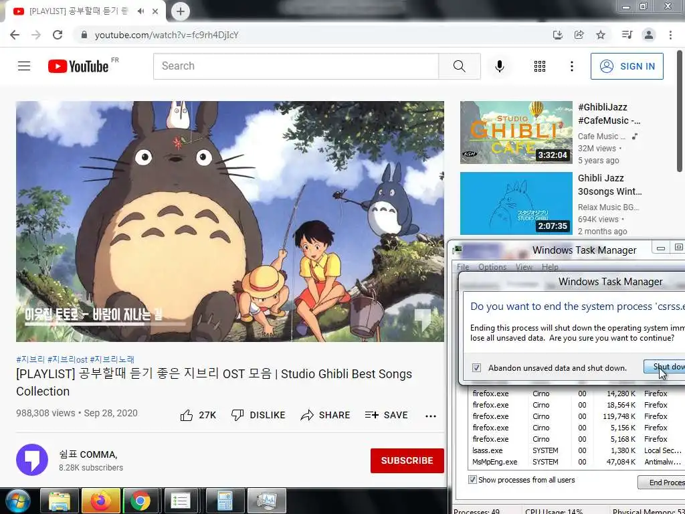Open more actions ellipsis under video

(431, 416)
